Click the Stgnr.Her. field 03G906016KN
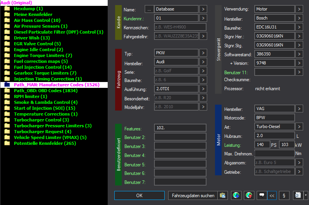 tap(275, 36)
